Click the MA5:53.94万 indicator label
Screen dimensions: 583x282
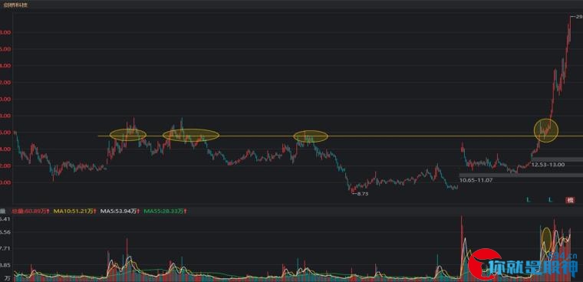pyautogui.click(x=120, y=211)
